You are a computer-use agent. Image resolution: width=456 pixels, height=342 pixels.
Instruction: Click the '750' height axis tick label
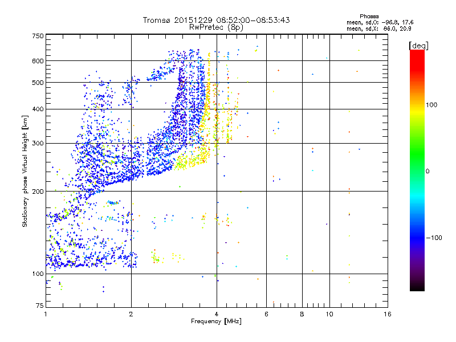point(38,36)
